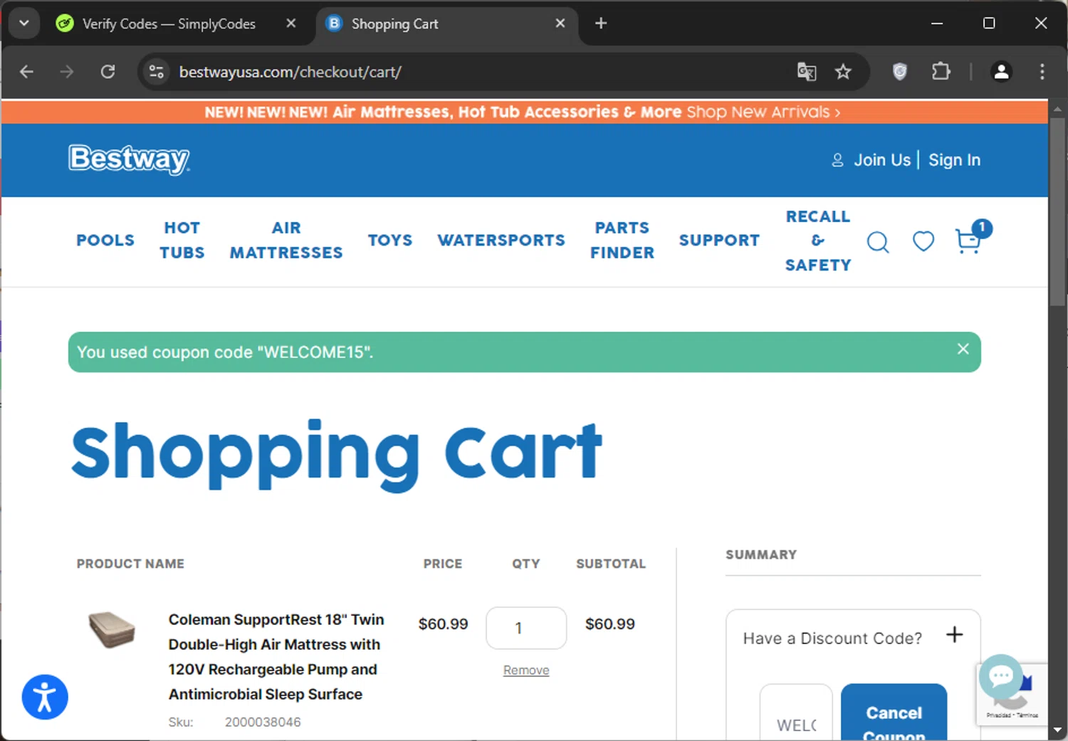Click the Cancel Coupon button
The image size is (1068, 741).
(x=894, y=713)
